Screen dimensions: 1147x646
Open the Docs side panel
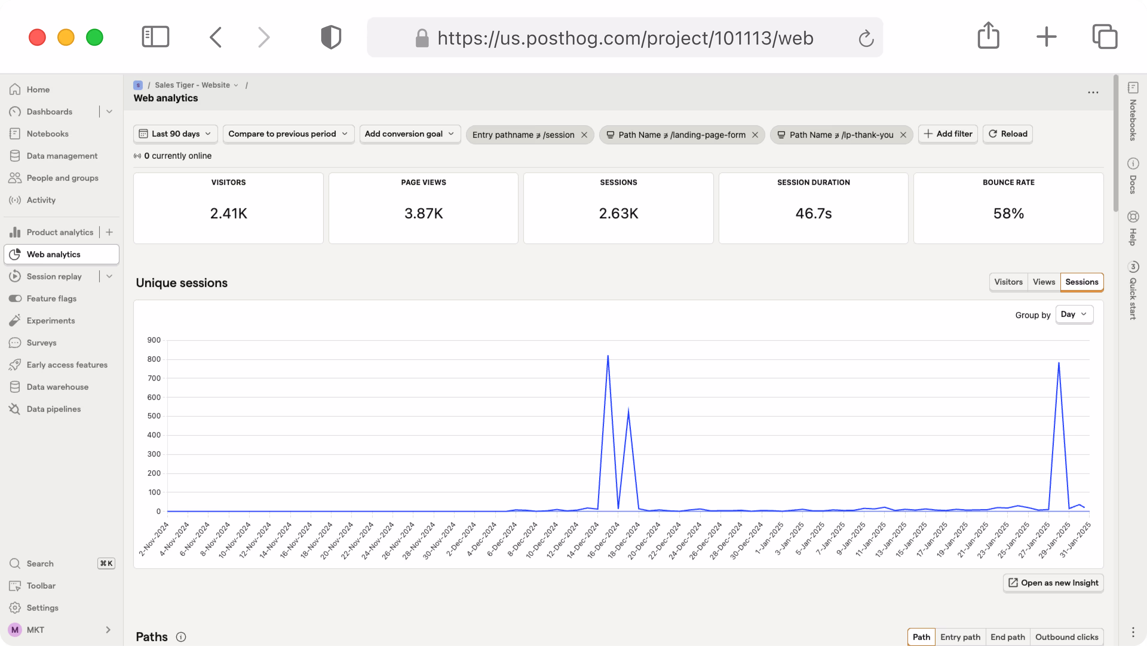pyautogui.click(x=1133, y=176)
